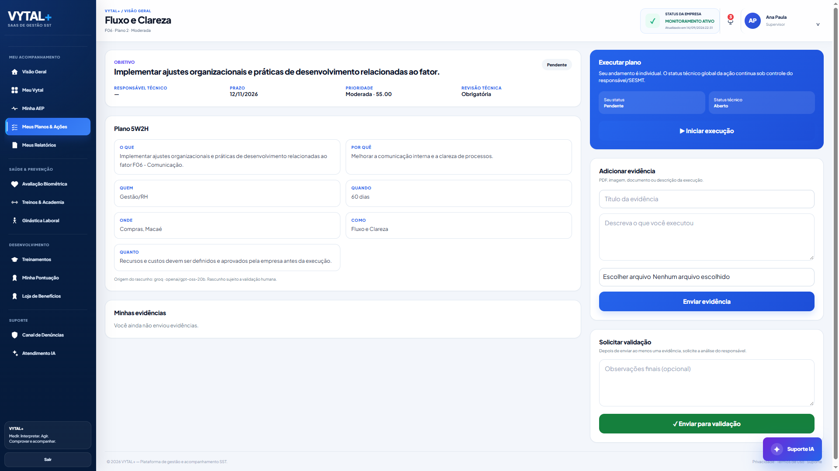Click the green company status check icon
Image resolution: width=839 pixels, height=471 pixels.
click(653, 21)
